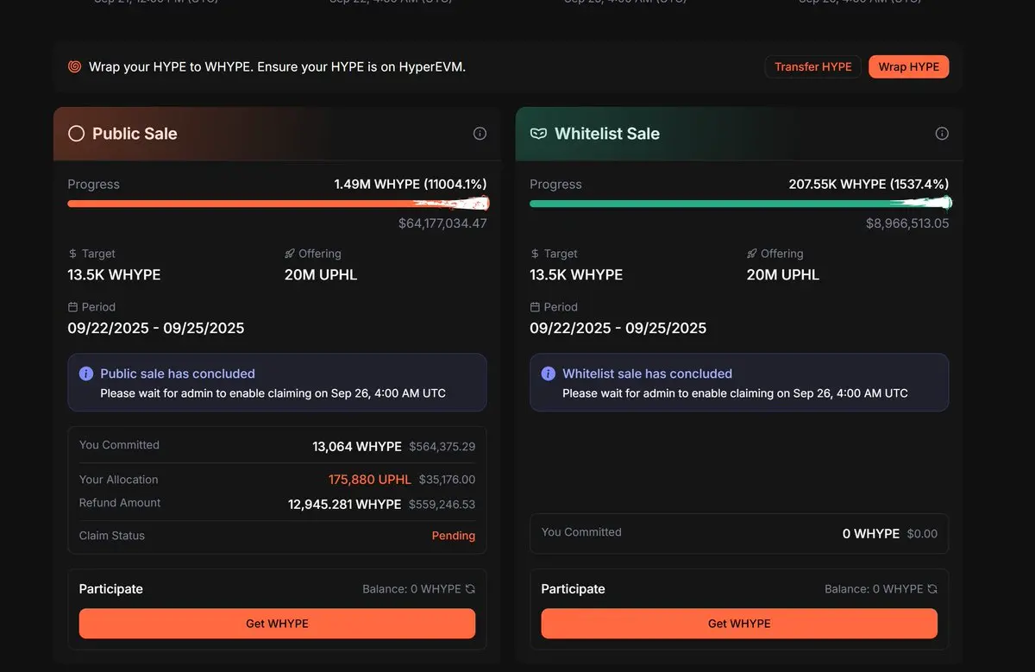Click dollar Target icon in Public Sale
The height and width of the screenshot is (672, 1035).
(72, 254)
